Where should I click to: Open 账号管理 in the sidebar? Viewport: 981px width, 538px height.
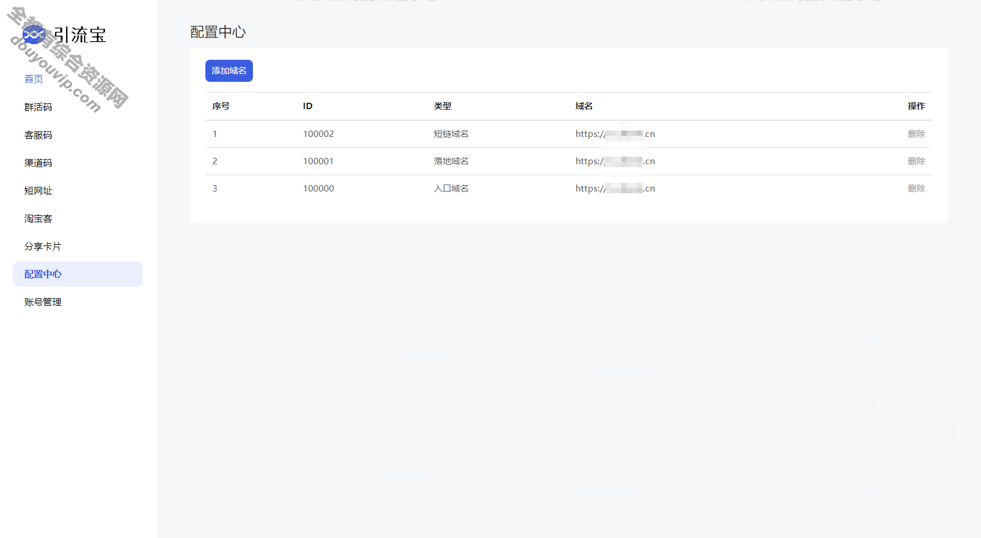click(43, 302)
